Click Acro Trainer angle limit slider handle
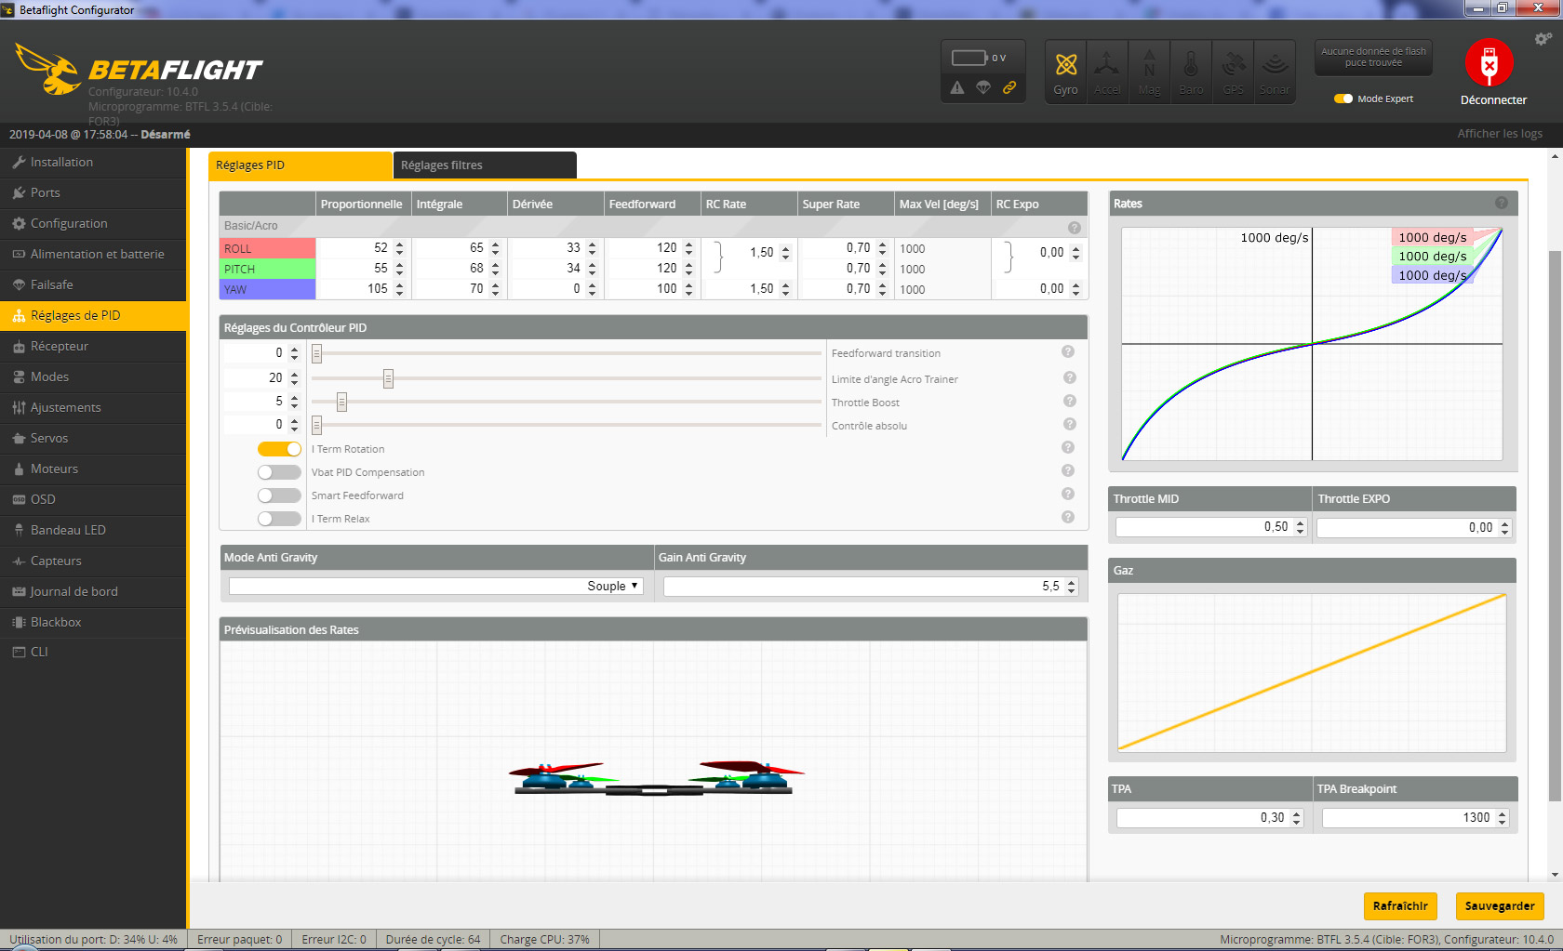The width and height of the screenshot is (1563, 951). (388, 378)
